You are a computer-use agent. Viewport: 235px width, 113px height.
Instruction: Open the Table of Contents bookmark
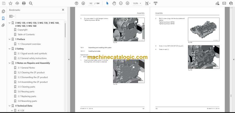tap(26, 35)
